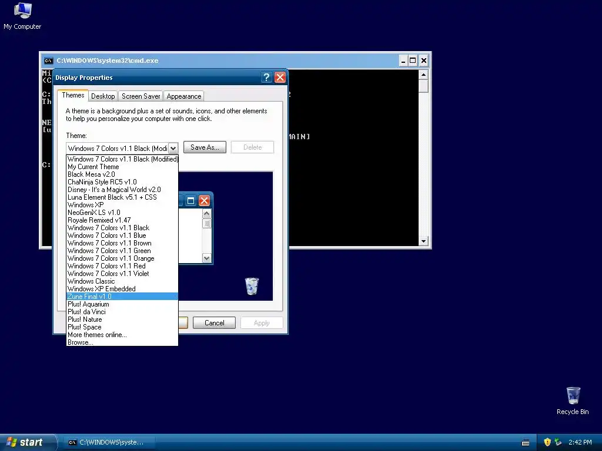Select My Current Theme in list
The height and width of the screenshot is (451, 602).
coord(122,167)
